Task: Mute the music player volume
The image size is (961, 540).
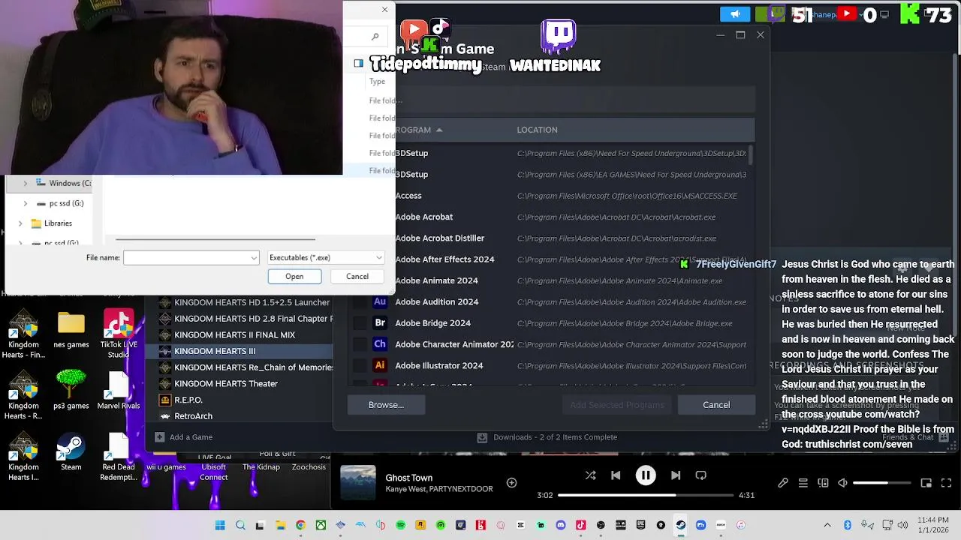Action: click(x=842, y=483)
